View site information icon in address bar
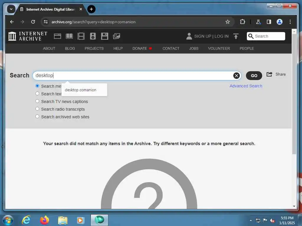 pyautogui.click(x=46, y=22)
